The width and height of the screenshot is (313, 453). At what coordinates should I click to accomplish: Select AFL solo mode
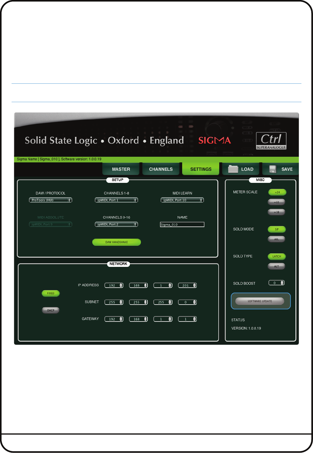(x=277, y=239)
